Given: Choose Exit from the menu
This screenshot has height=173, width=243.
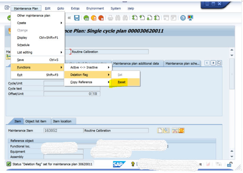Looking at the screenshot, I should point(38,75).
